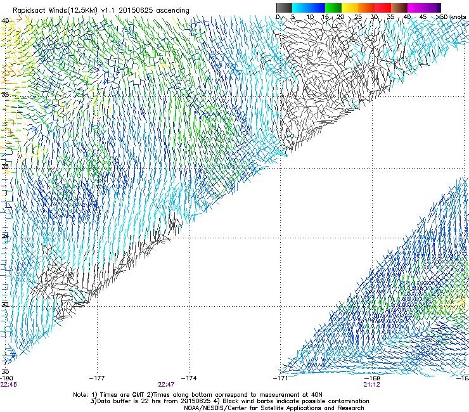469x412 pixels.
Task: Click the latitude label '32'
Action: click(x=5, y=305)
